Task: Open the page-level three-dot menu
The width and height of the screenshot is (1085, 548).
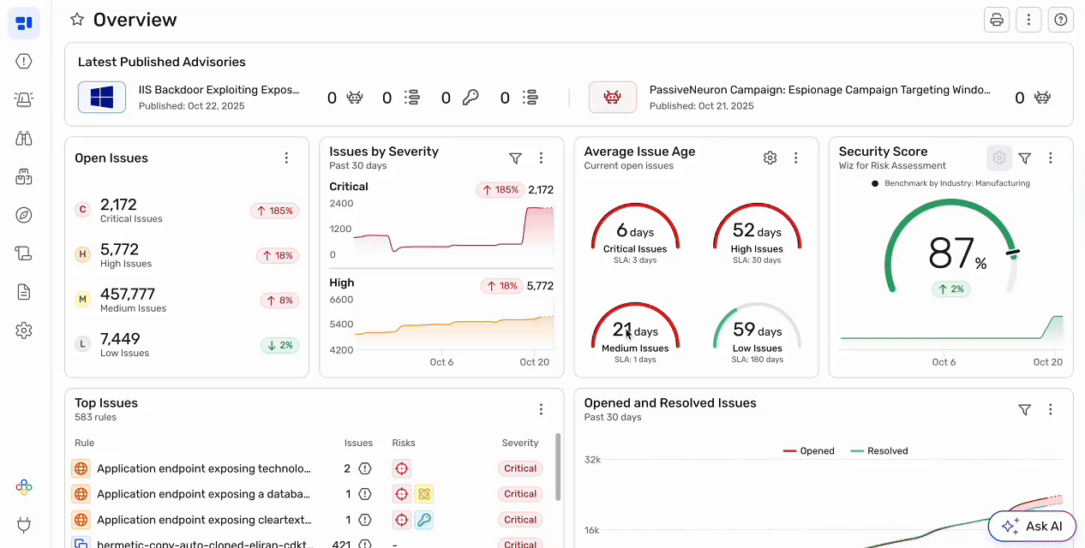Action: 1028,20
